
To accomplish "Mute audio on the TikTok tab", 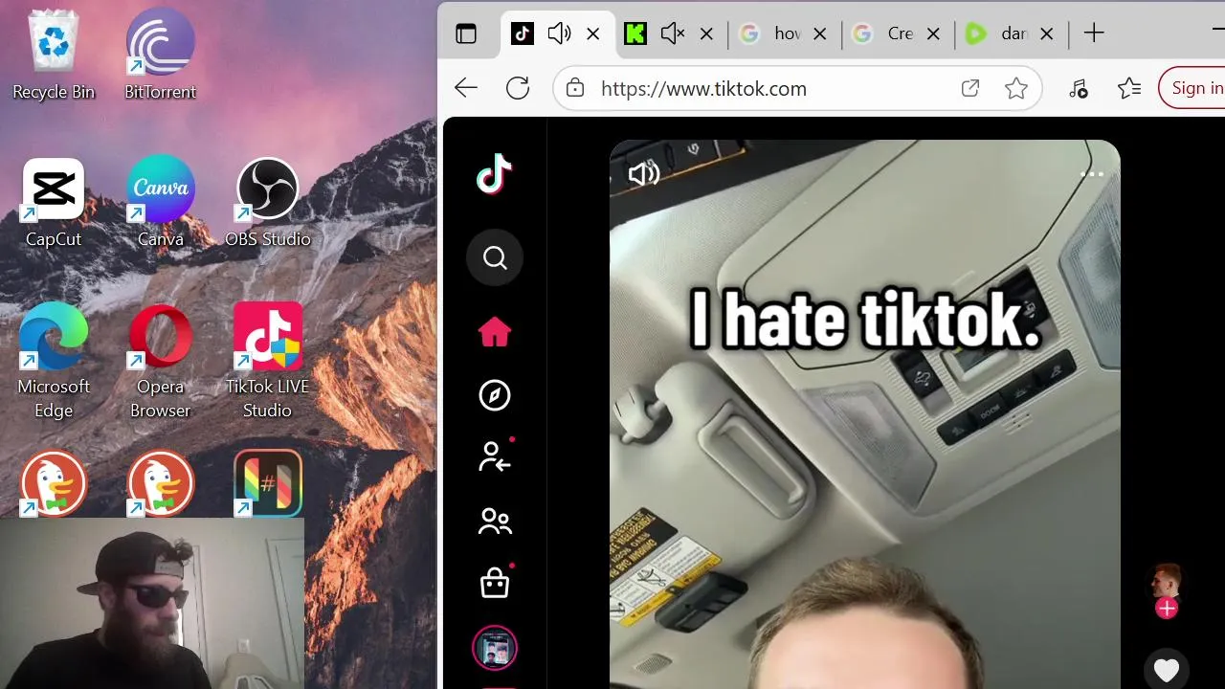I will 559,33.
